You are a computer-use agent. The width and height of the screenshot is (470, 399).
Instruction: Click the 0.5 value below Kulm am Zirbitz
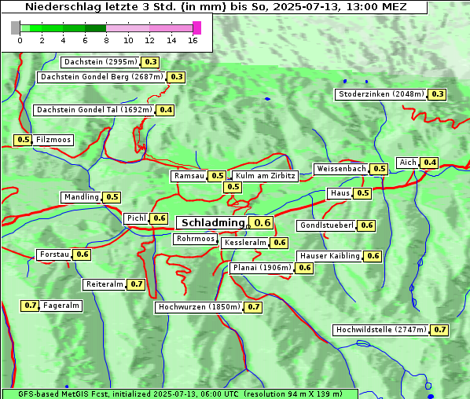pos(233,187)
